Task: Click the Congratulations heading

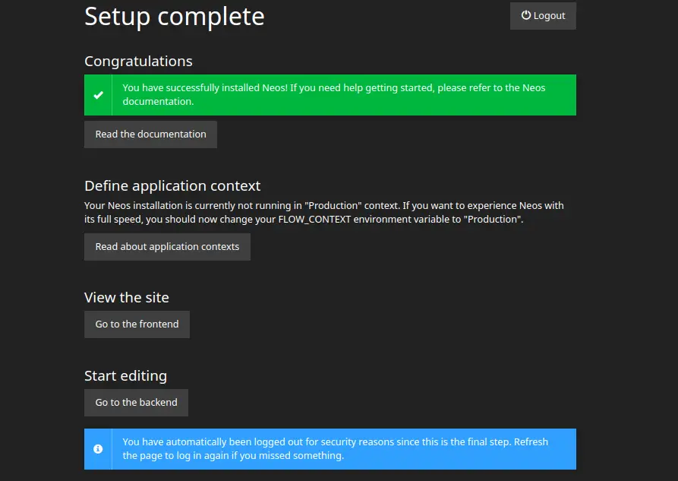Action: [x=138, y=62]
